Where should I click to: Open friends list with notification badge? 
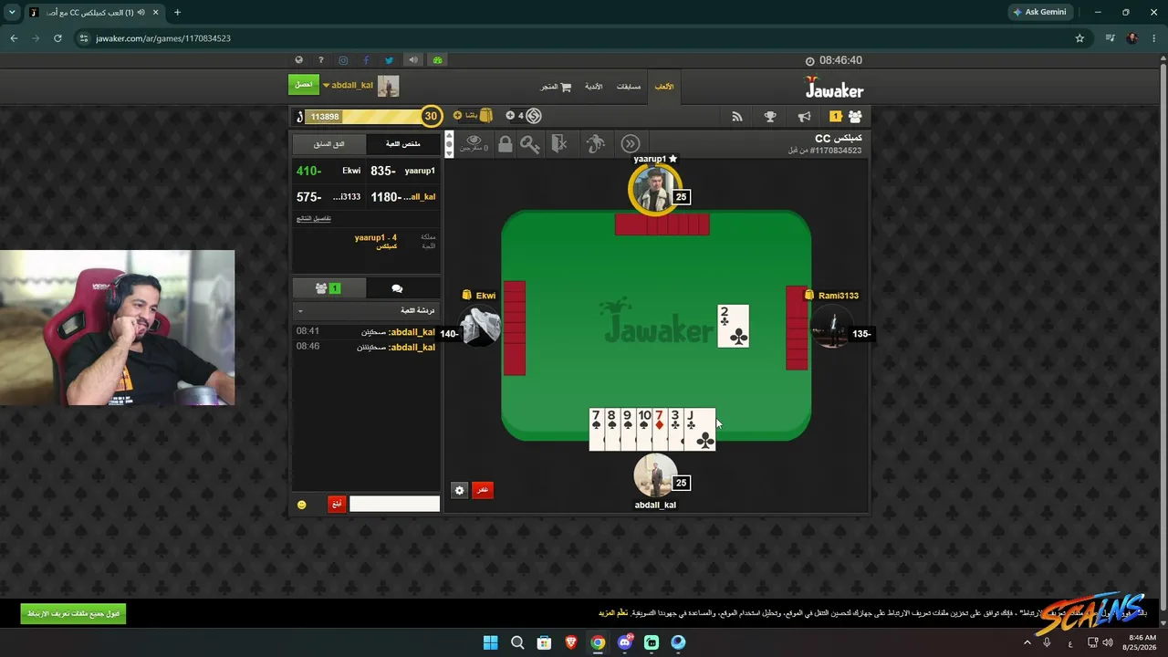click(x=846, y=117)
